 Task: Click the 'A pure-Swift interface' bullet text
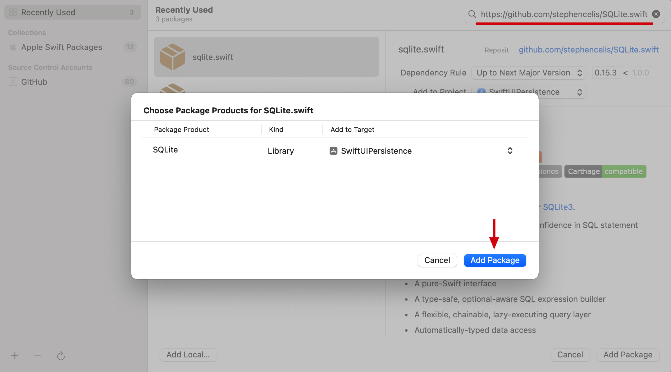[x=455, y=284]
